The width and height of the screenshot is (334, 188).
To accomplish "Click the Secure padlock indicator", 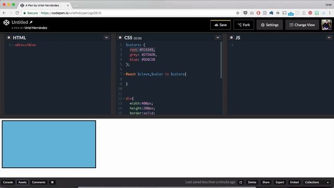I will 30,13.
